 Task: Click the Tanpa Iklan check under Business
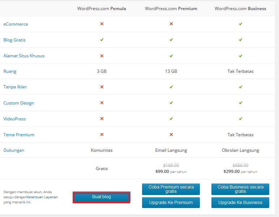(x=241, y=87)
